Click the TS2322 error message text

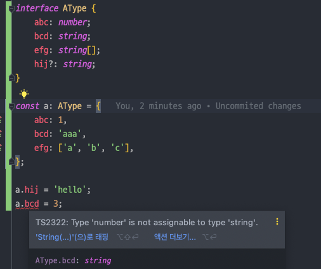tap(147, 223)
